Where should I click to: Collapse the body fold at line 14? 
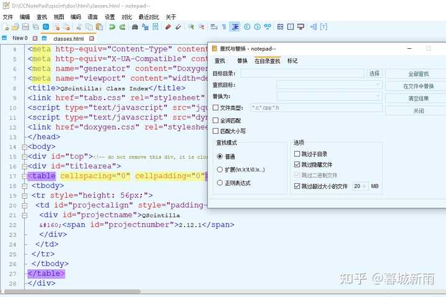pos(24,147)
